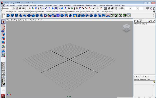Toggle the magnet snap icon in status line

pos(89,8)
